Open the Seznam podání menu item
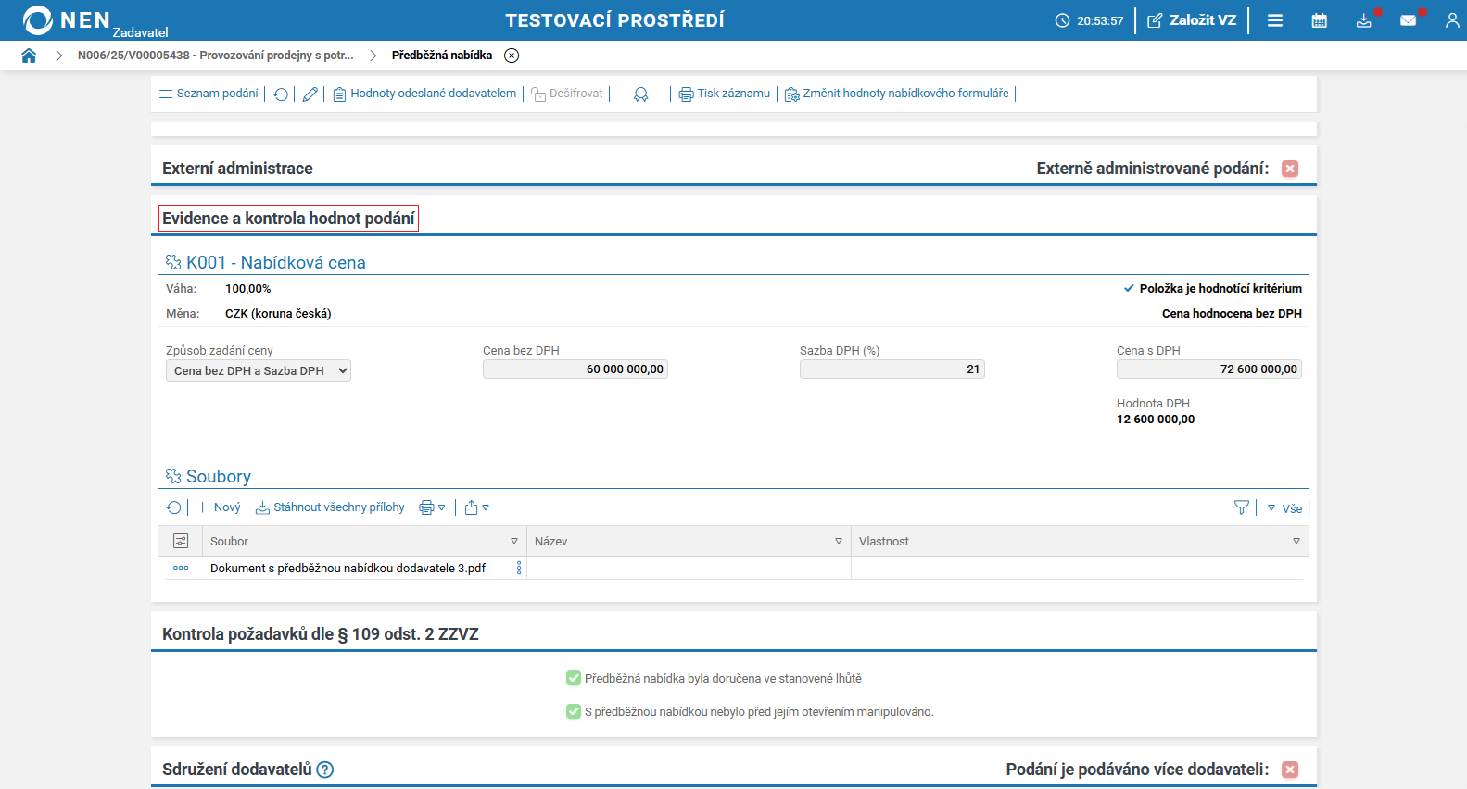This screenshot has width=1467, height=789. coord(209,94)
